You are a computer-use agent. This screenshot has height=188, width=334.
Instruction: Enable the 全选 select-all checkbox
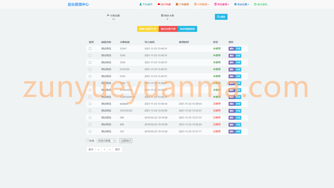click(x=87, y=141)
